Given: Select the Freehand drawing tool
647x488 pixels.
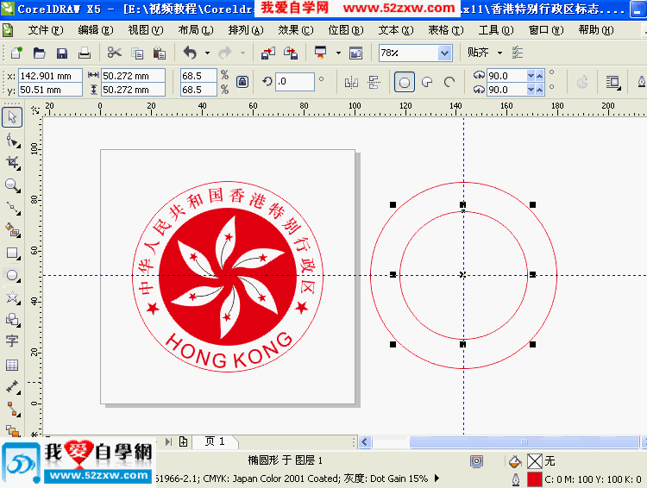Looking at the screenshot, I should tap(13, 208).
